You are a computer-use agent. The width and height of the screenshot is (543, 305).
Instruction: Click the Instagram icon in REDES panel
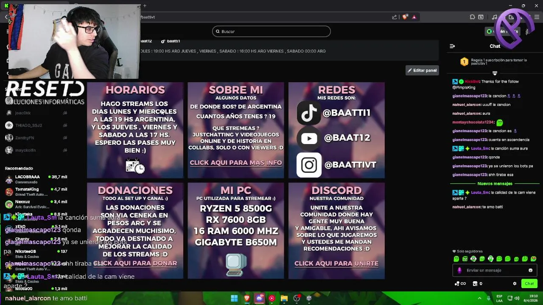tap(309, 165)
